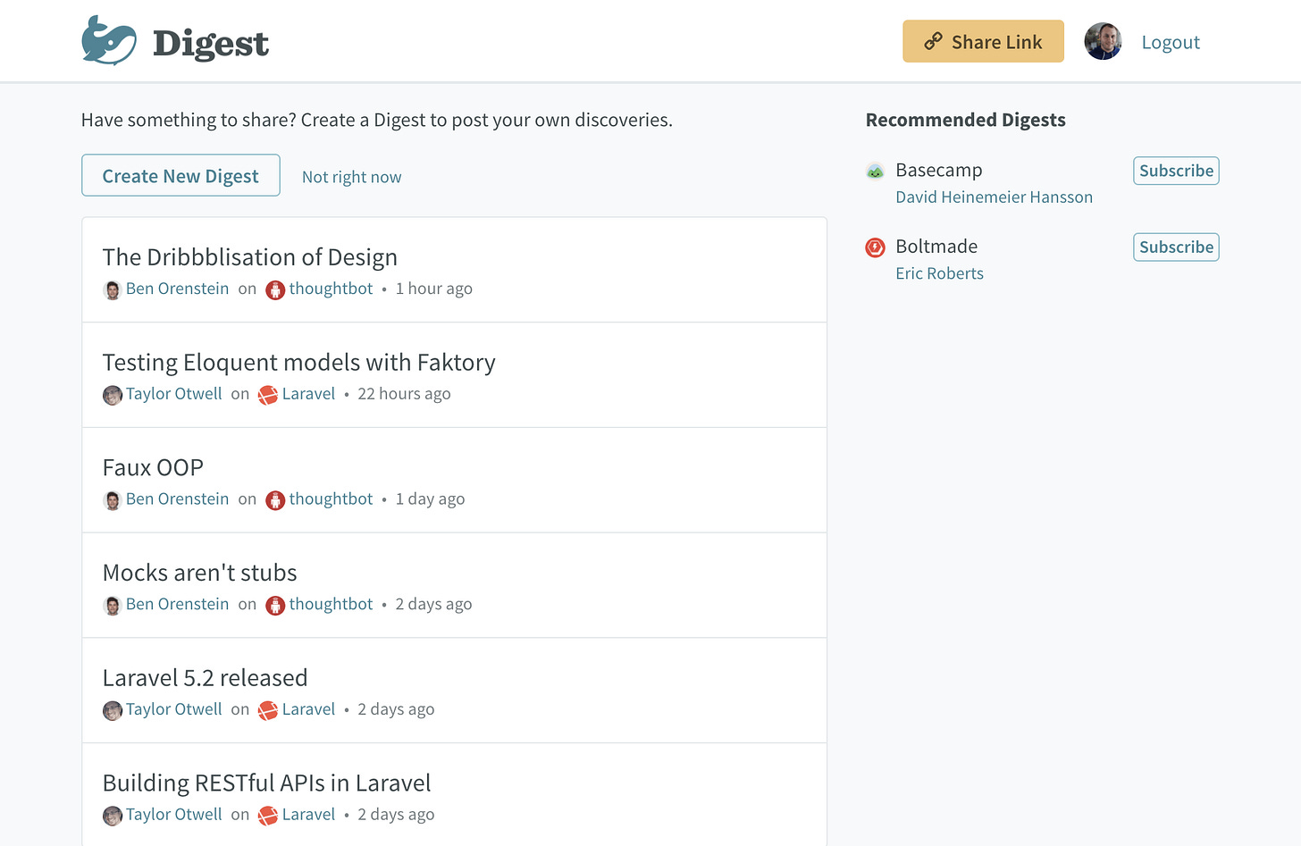Click the Boltmade digest icon
Viewport: 1301px width, 846px height.
(876, 247)
